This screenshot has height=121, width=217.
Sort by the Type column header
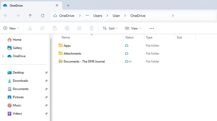pyautogui.click(x=149, y=37)
